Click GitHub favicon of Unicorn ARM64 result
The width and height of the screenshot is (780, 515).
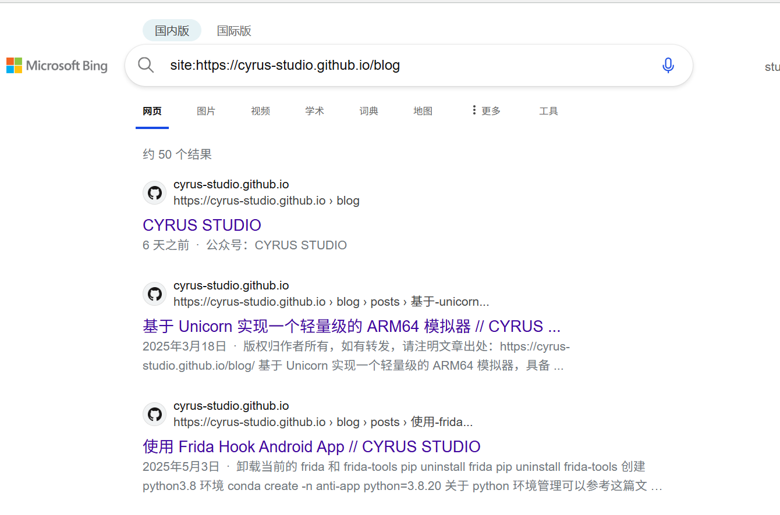pyautogui.click(x=154, y=294)
